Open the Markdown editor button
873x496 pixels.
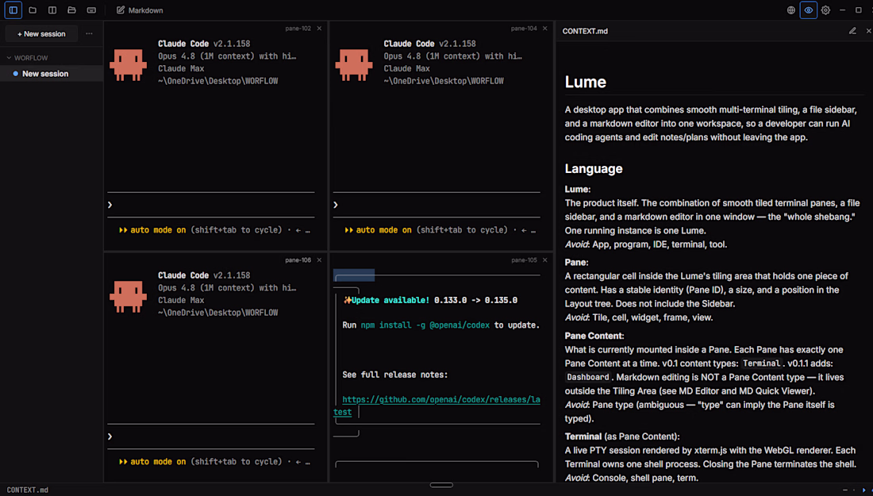pyautogui.click(x=140, y=10)
